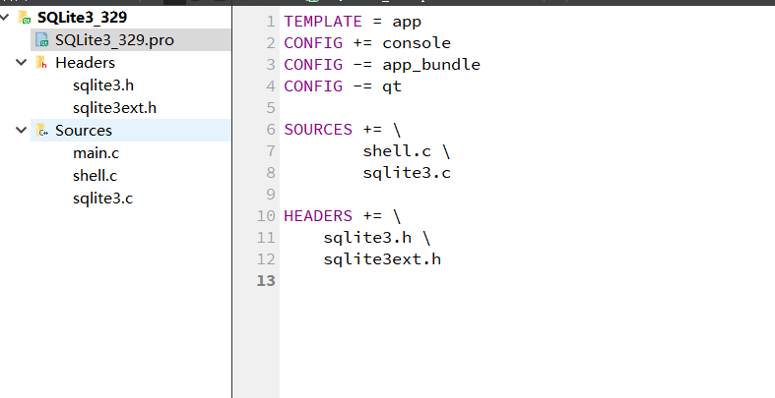This screenshot has height=398, width=775.
Task: Click CONFIG keyword on line 3
Action: click(x=313, y=65)
